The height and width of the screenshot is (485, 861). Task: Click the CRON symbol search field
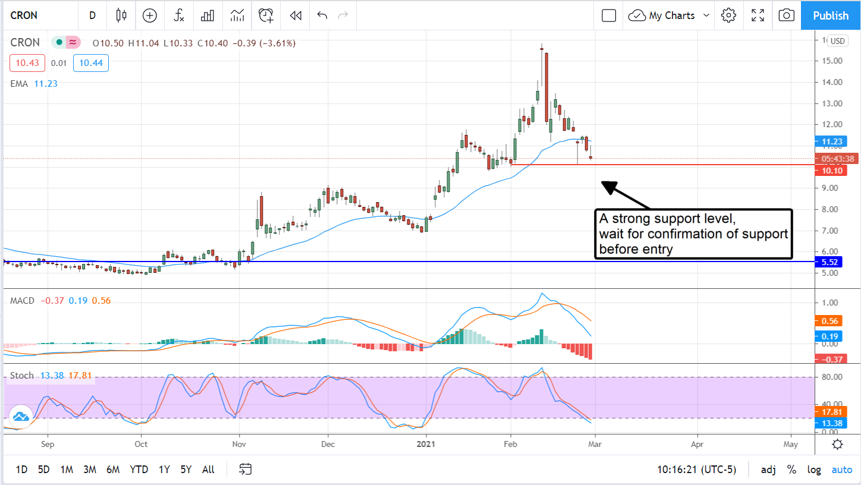(36, 15)
